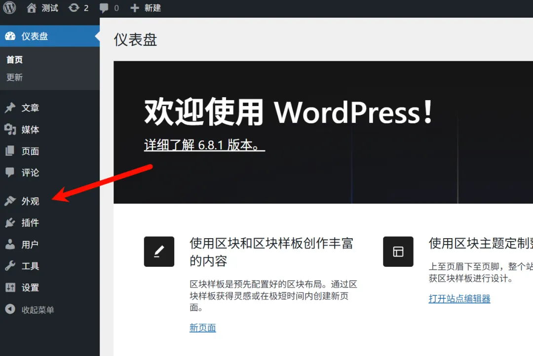This screenshot has height=356, width=533.
Task: Click the 打开站点编辑器 link
Action: point(459,299)
